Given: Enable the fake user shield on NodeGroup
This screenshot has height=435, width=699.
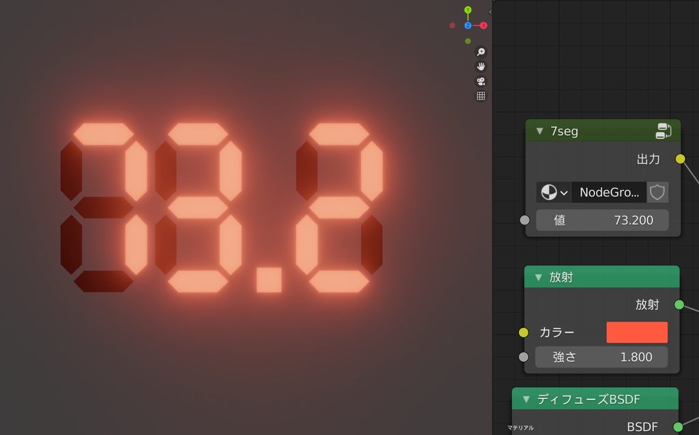Looking at the screenshot, I should (x=657, y=192).
